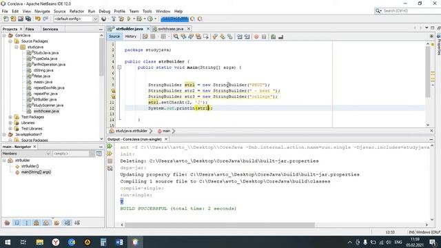
Task: Click the Redo arrow in main toolbar
Action: click(45, 19)
